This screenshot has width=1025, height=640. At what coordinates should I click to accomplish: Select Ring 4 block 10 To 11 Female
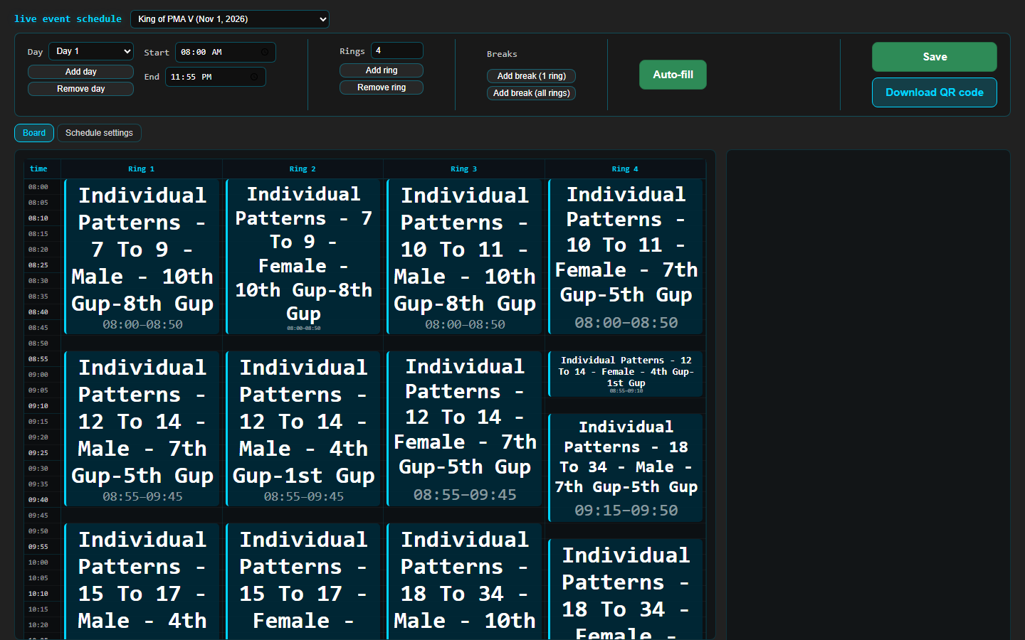626,257
